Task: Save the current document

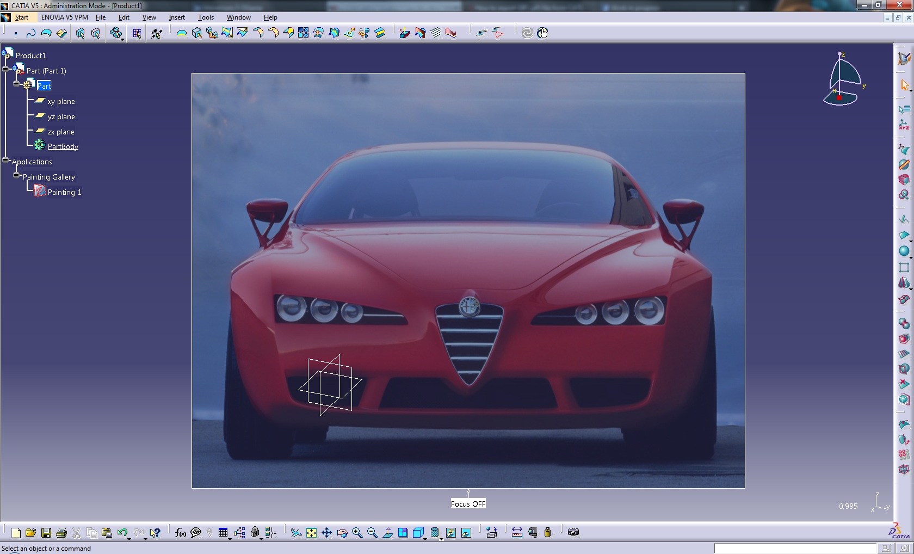Action: point(46,533)
